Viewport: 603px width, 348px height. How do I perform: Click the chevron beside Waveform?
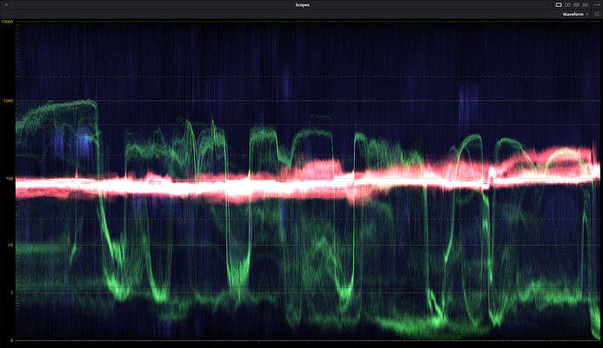click(587, 14)
